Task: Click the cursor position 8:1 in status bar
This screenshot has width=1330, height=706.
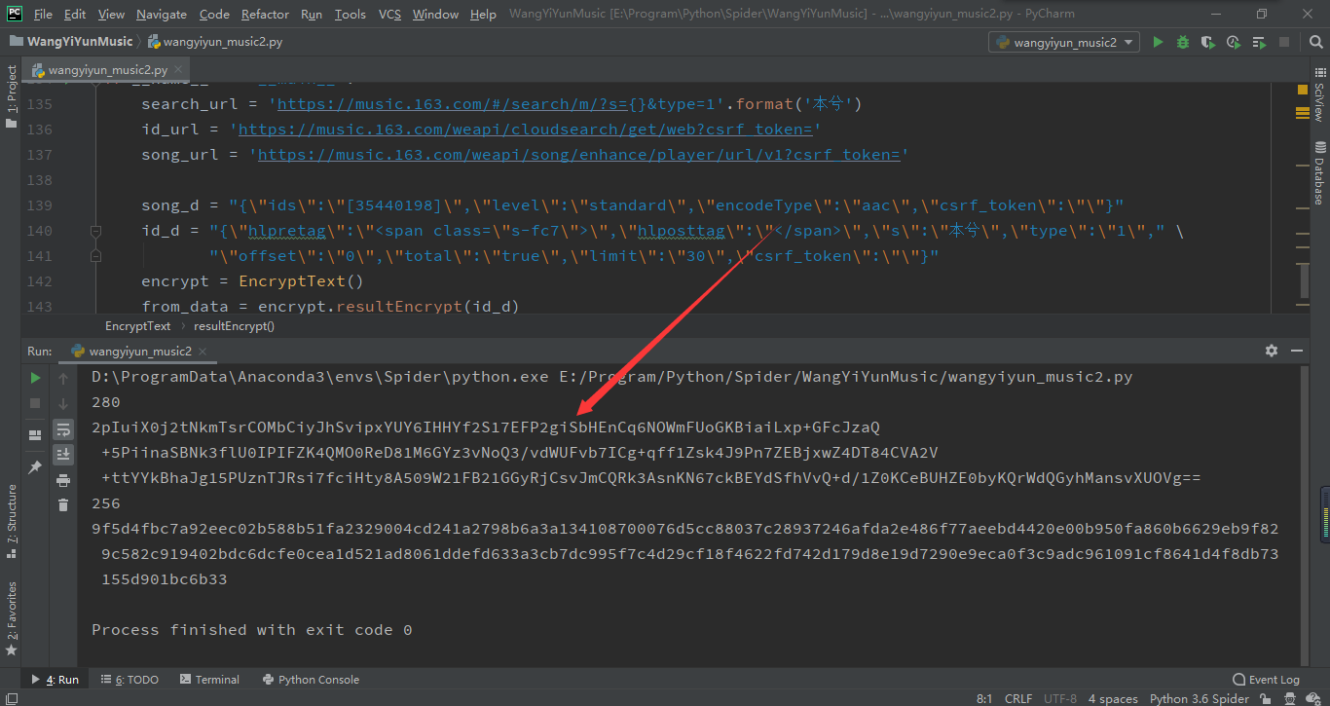Action: [x=983, y=698]
